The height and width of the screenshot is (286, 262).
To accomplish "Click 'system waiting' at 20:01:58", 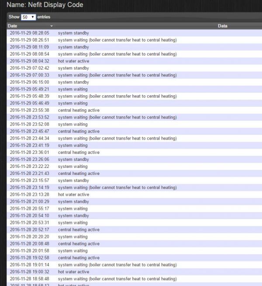I will coord(72,251).
